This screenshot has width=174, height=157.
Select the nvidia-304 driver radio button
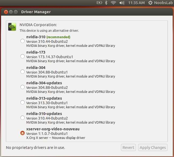click(23, 72)
